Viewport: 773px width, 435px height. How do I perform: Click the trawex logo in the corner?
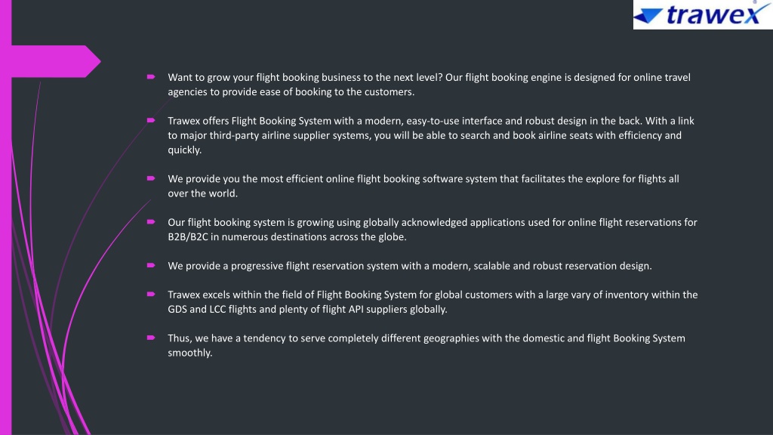click(703, 14)
